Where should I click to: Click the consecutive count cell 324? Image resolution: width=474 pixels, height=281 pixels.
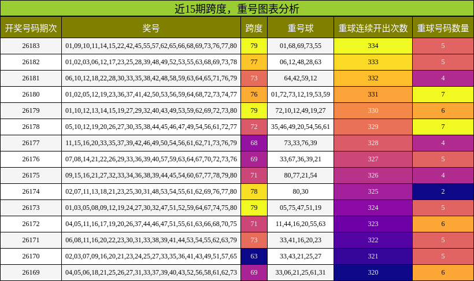(373, 208)
